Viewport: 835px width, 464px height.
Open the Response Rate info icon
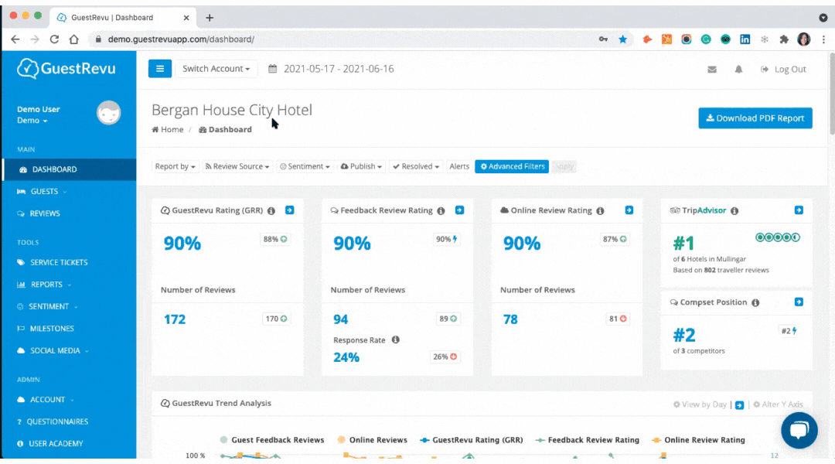pos(395,339)
